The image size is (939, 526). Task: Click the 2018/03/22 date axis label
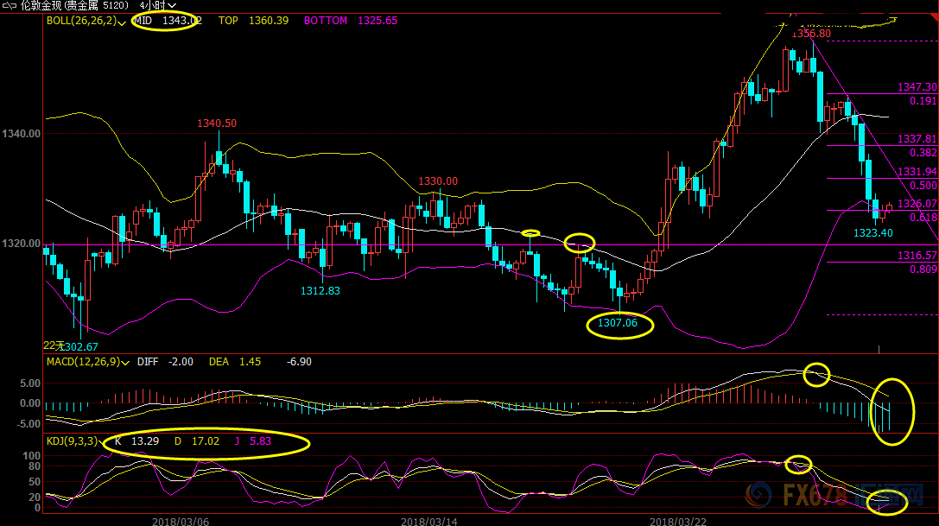678,521
